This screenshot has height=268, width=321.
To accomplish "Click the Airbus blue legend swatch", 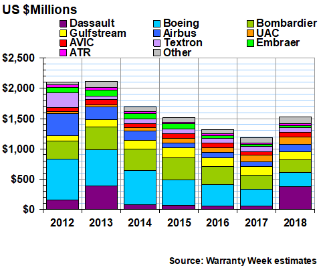I will [156, 33].
